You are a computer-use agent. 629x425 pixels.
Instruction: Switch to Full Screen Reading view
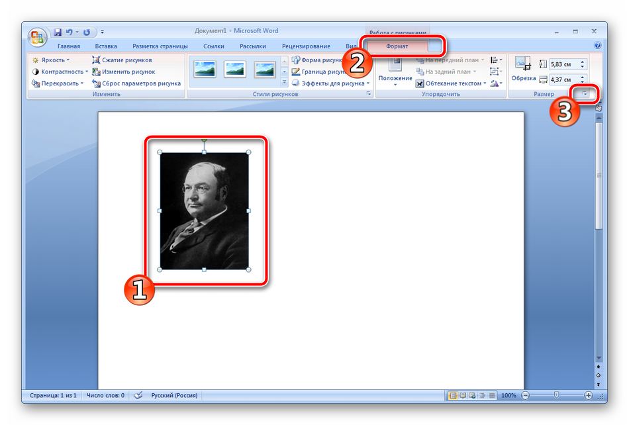463,395
